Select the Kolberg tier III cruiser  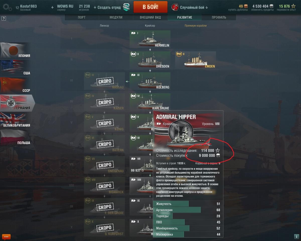click(x=150, y=81)
